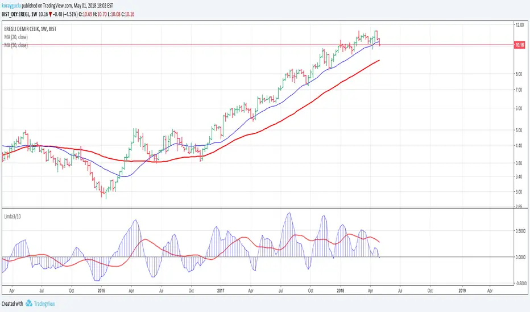Click the 4.40 price axis label
Image resolution: width=530 pixels, height=312 pixels.
519,146
